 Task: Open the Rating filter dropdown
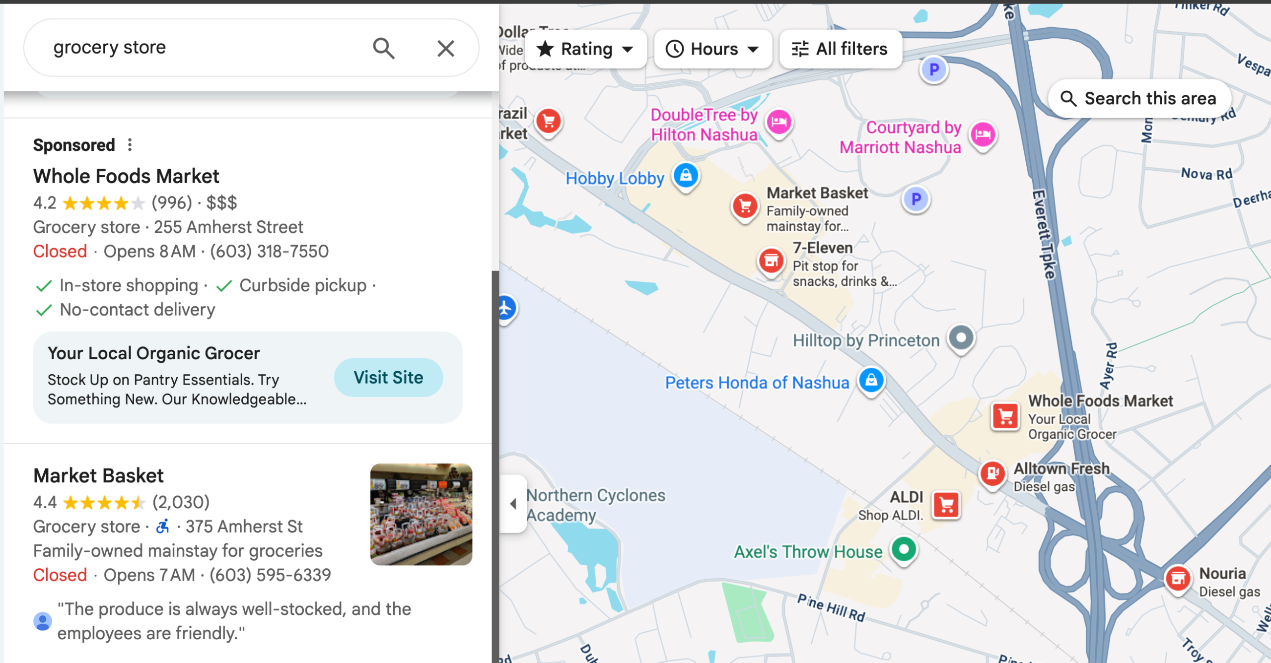(x=586, y=49)
